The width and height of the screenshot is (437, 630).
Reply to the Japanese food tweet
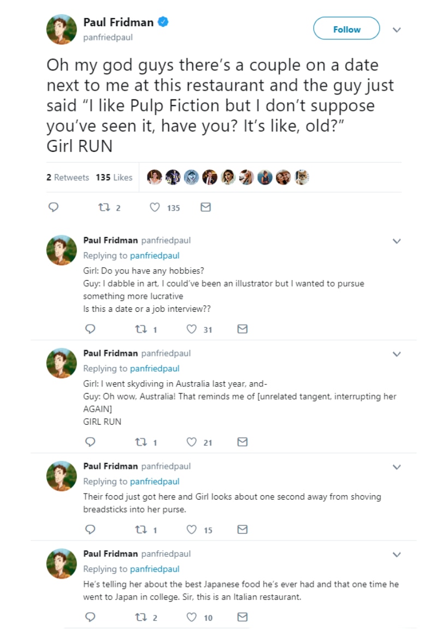pos(91,617)
